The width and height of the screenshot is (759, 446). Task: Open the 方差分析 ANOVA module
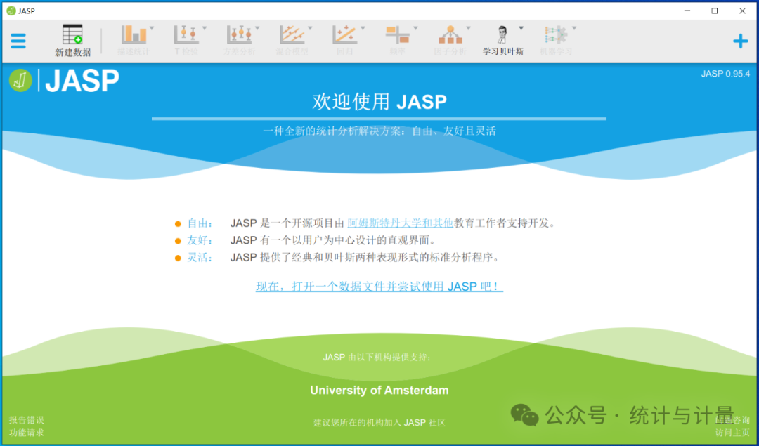pyautogui.click(x=240, y=41)
